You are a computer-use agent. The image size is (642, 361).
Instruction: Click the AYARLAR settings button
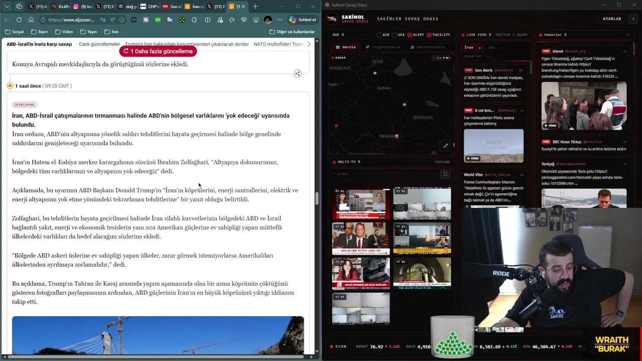[612, 19]
